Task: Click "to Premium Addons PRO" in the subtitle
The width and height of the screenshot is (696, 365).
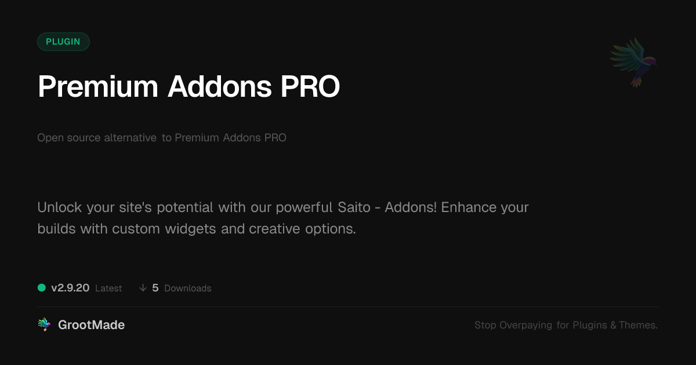Action: [224, 138]
